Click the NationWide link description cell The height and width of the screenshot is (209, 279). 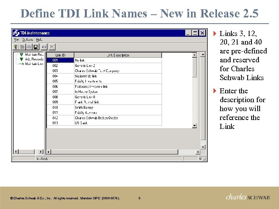click(x=118, y=76)
